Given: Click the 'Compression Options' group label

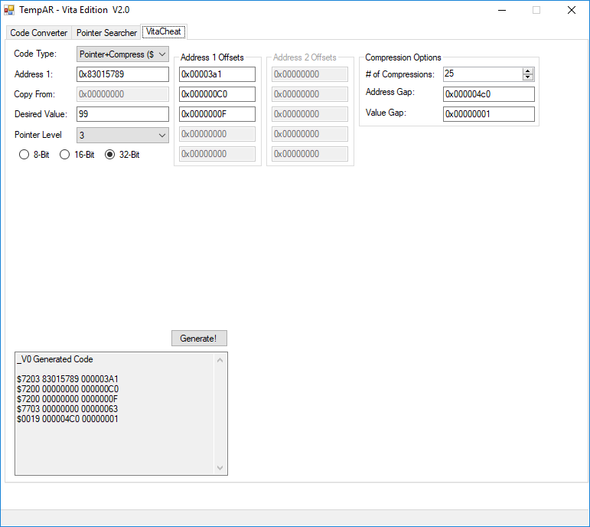Looking at the screenshot, I should [403, 57].
